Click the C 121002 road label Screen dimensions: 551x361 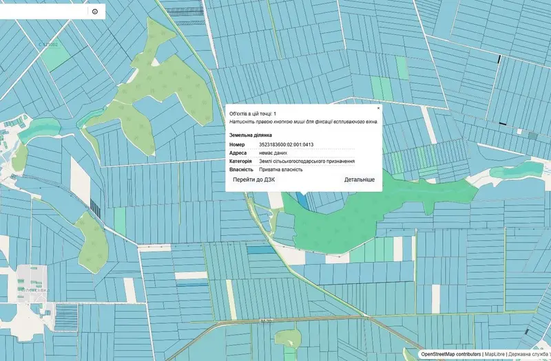tap(49, 45)
